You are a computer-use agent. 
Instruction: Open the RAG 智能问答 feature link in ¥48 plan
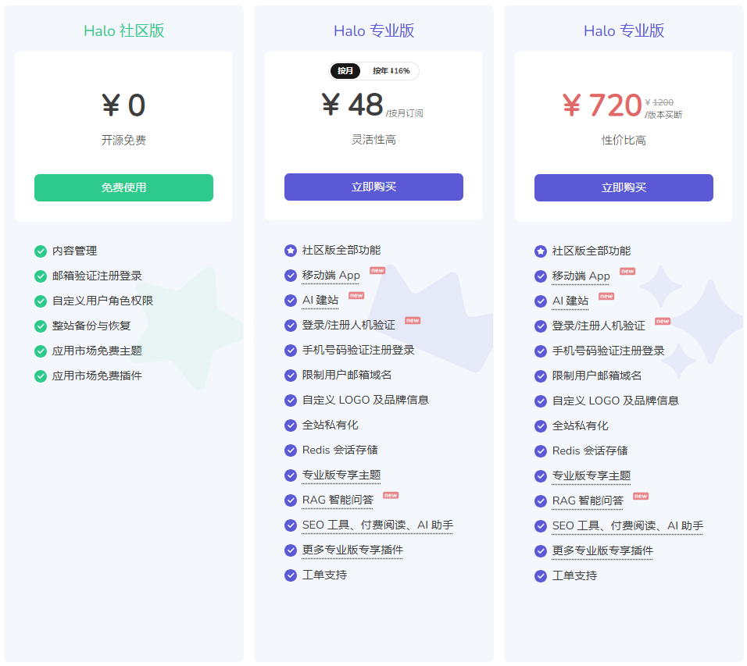click(338, 500)
